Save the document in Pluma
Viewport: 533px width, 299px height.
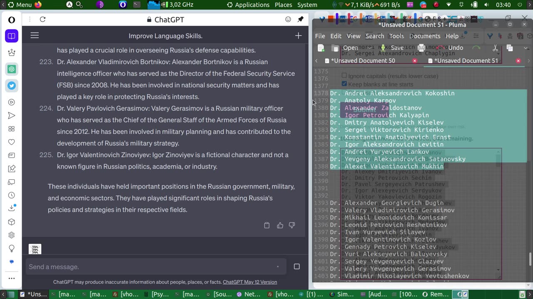[392, 48]
